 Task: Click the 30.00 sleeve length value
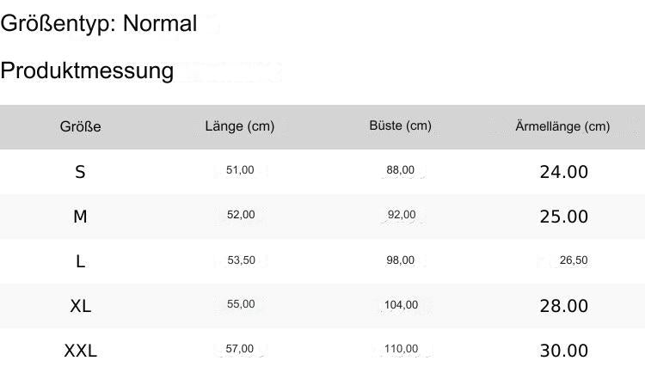coord(563,351)
